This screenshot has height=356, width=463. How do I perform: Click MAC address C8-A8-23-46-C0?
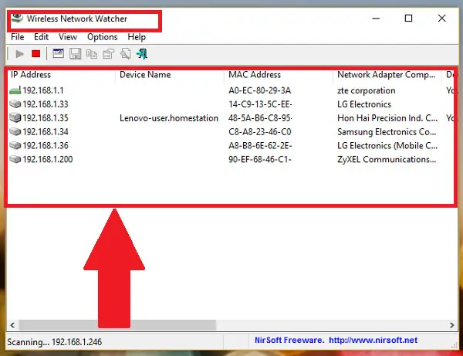[x=260, y=132]
